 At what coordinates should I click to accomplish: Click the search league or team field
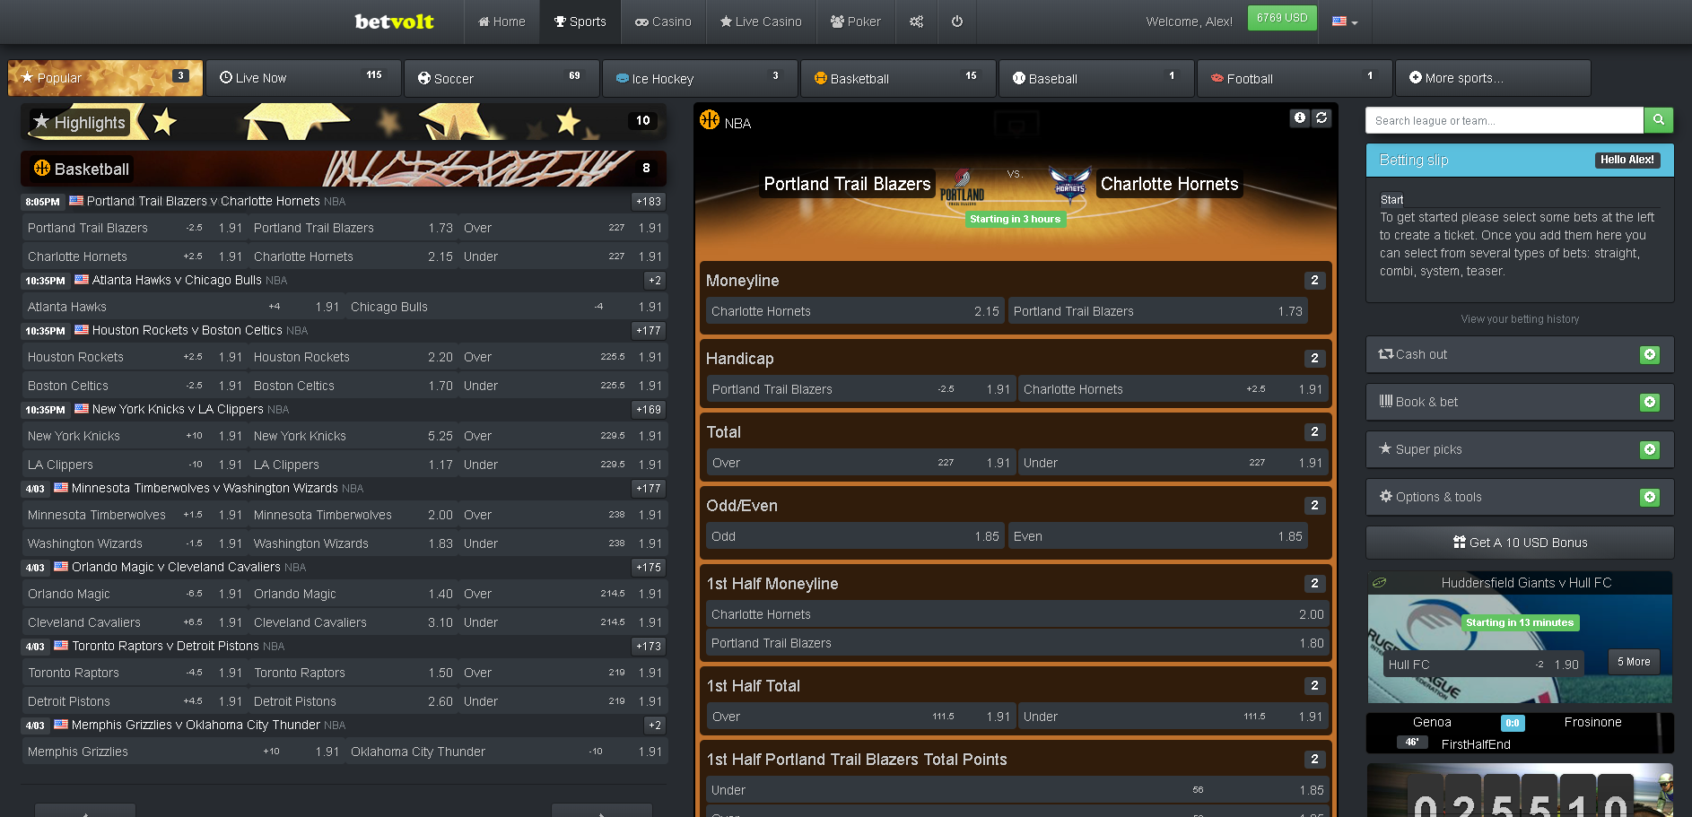pos(1504,120)
